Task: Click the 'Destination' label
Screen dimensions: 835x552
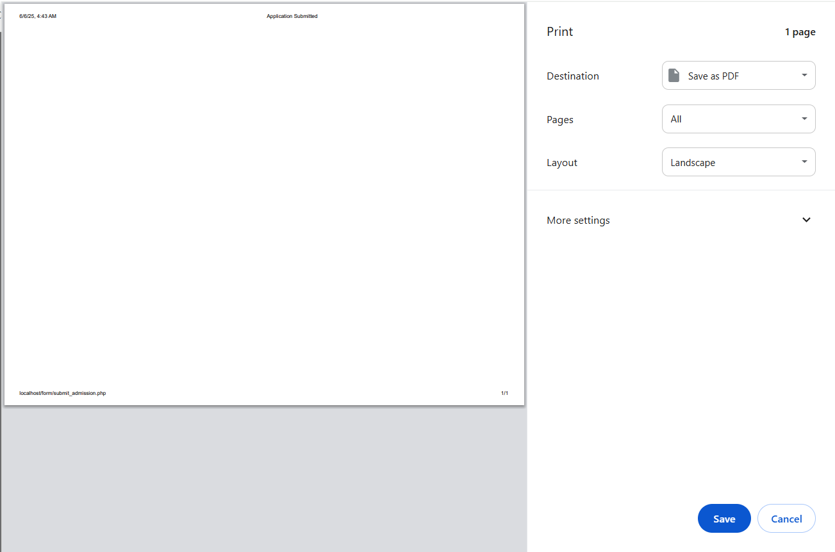Action: [572, 76]
